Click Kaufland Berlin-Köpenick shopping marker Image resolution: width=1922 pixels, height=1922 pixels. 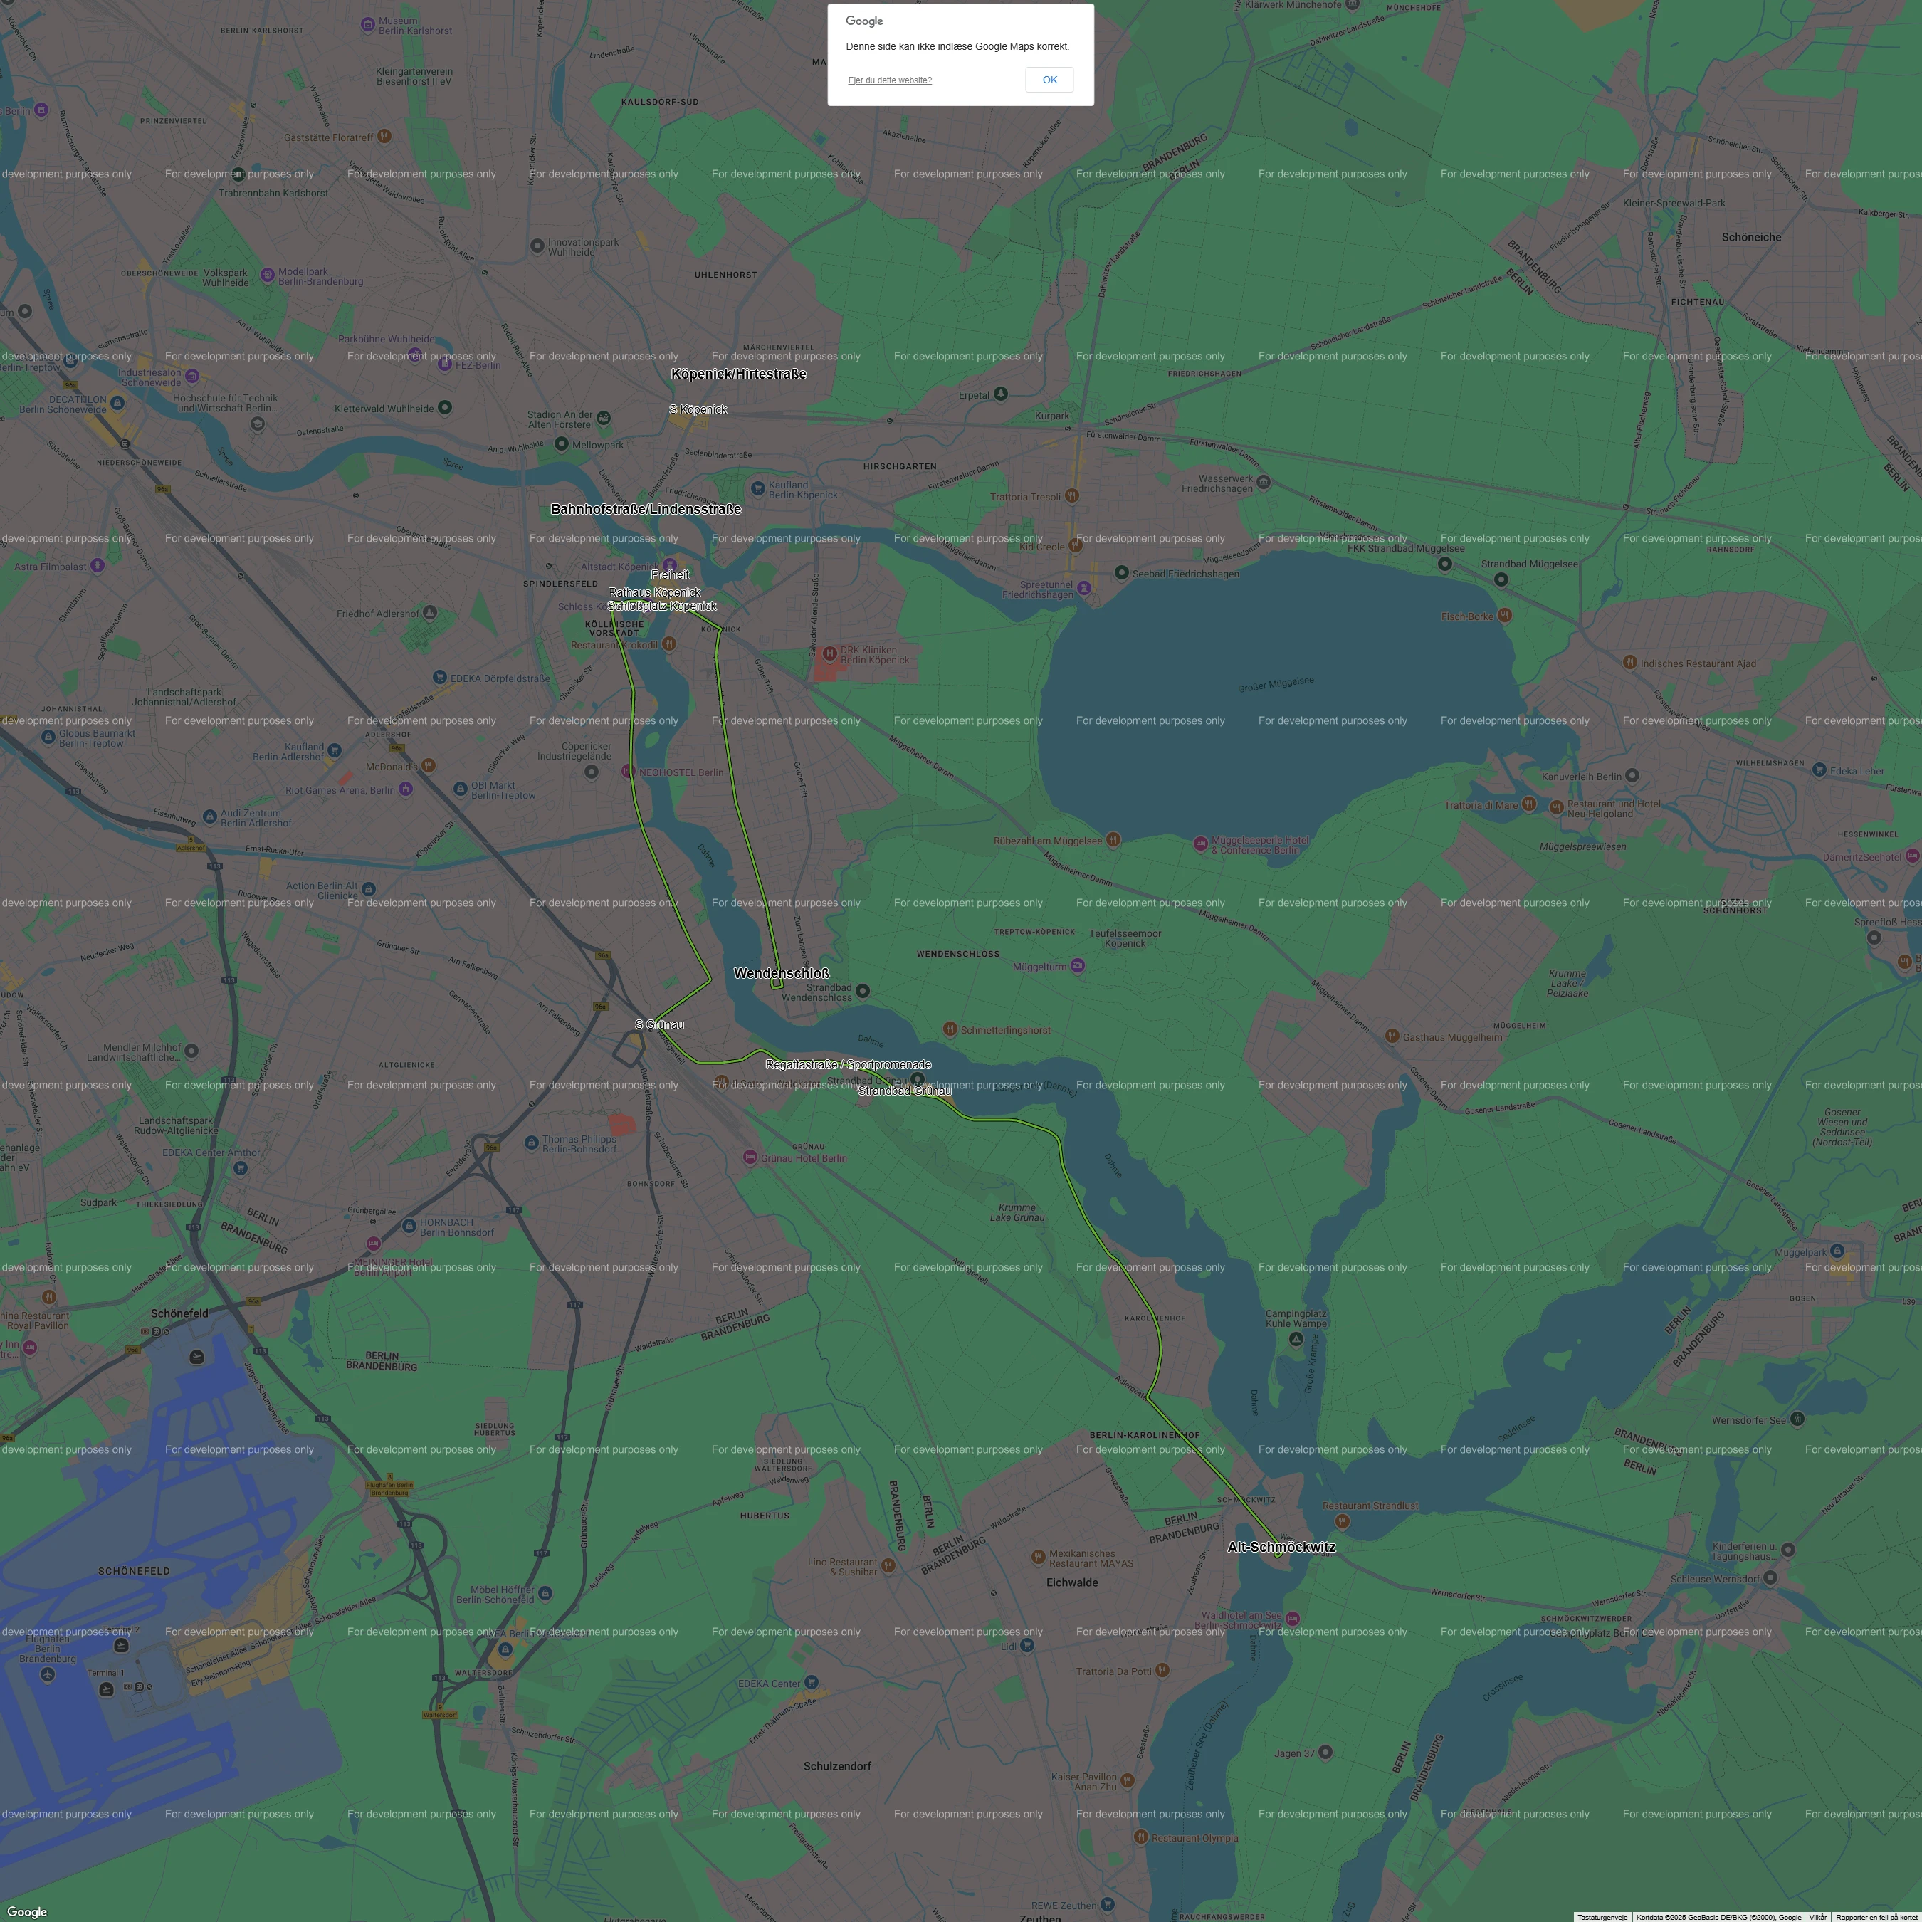point(759,488)
